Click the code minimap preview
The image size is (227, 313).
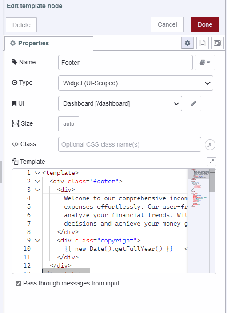pyautogui.click(x=199, y=221)
